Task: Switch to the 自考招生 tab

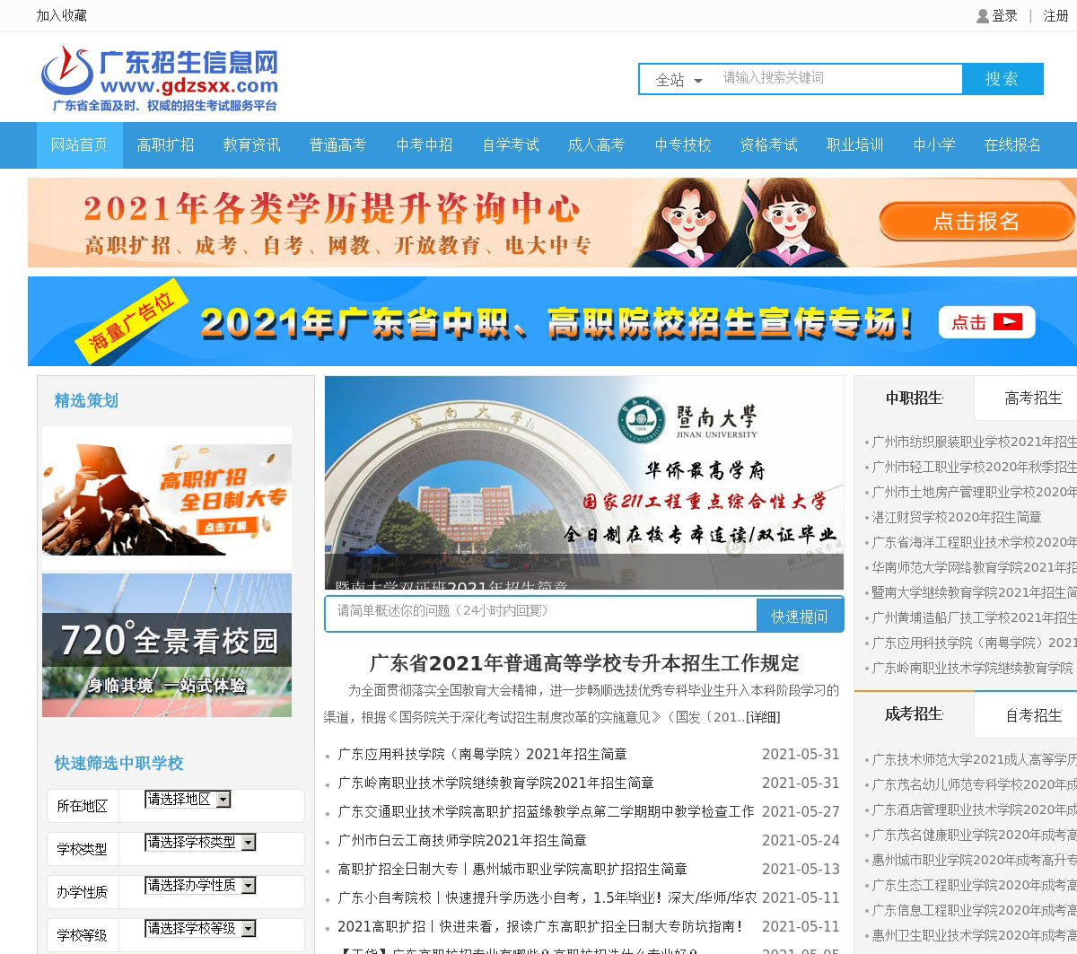Action: tap(1032, 715)
